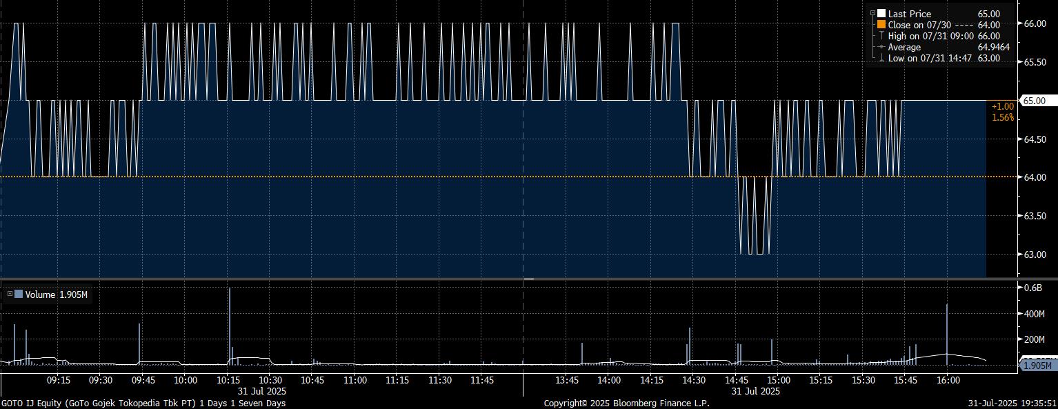Click the white Last Price color swatch
This screenshot has width=1058, height=409.
(x=881, y=14)
